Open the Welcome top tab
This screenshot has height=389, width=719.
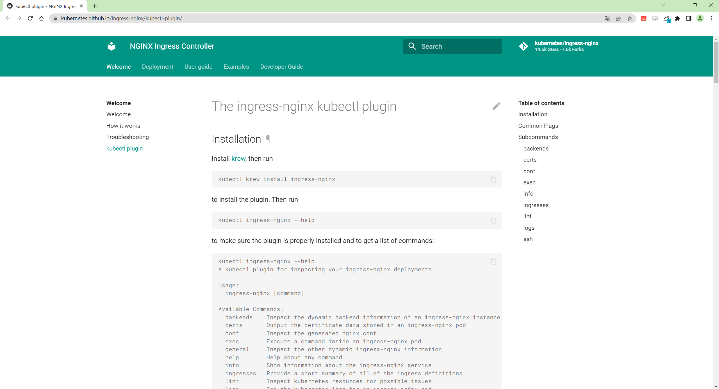(119, 67)
